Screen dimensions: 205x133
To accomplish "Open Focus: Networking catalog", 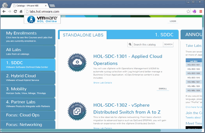I will click(28, 125).
